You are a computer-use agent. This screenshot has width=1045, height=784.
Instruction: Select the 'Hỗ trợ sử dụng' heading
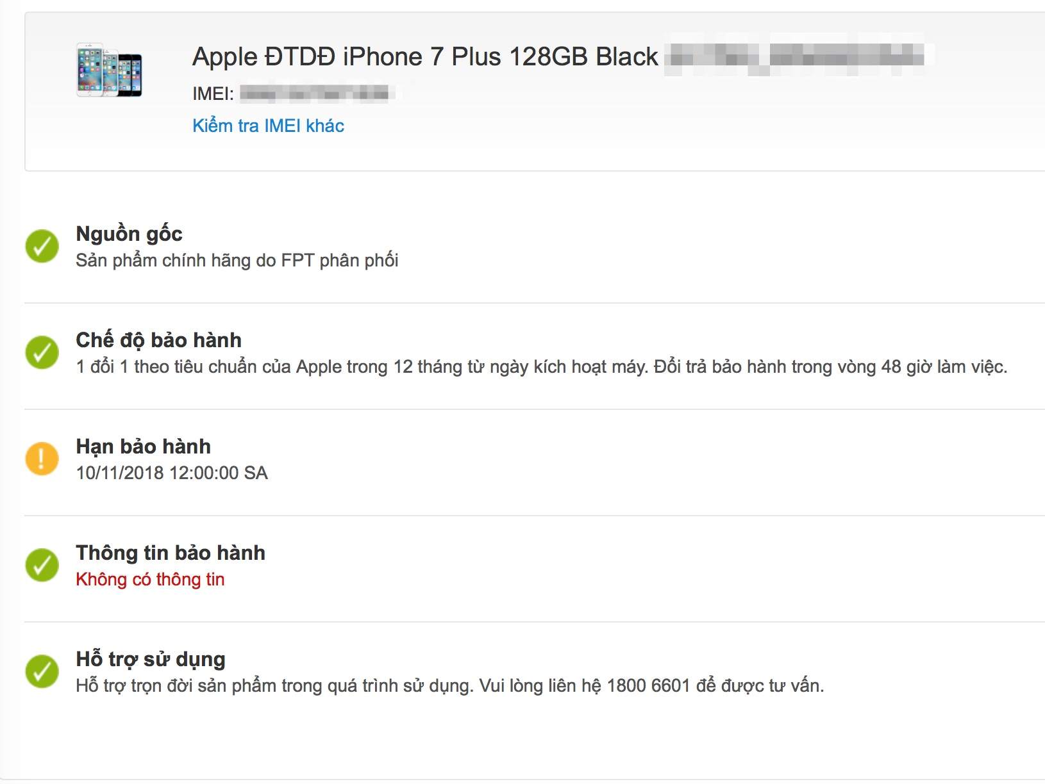tap(151, 659)
